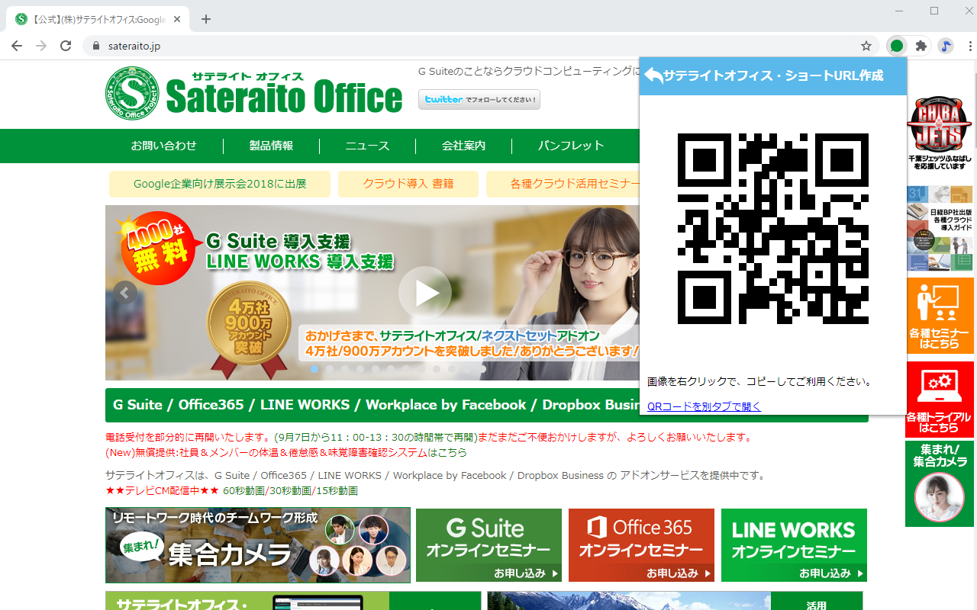Open the 会社案内 menu item
This screenshot has height=610, width=977.
[x=463, y=146]
